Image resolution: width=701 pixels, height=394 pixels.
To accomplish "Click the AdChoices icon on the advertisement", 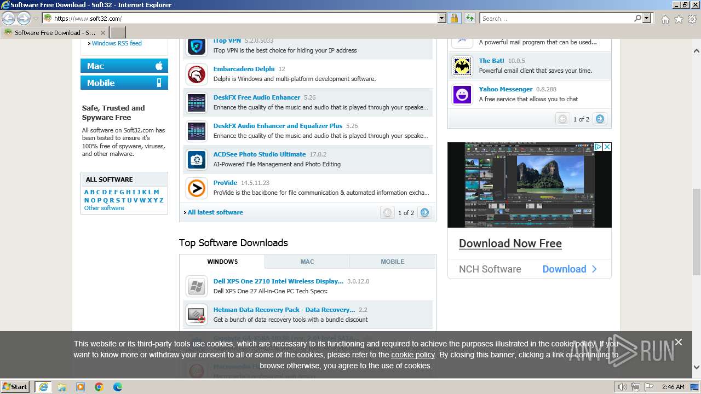I will coord(599,147).
